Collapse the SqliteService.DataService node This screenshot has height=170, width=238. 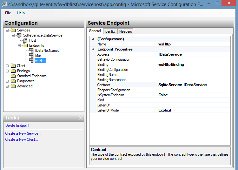(x=13, y=35)
